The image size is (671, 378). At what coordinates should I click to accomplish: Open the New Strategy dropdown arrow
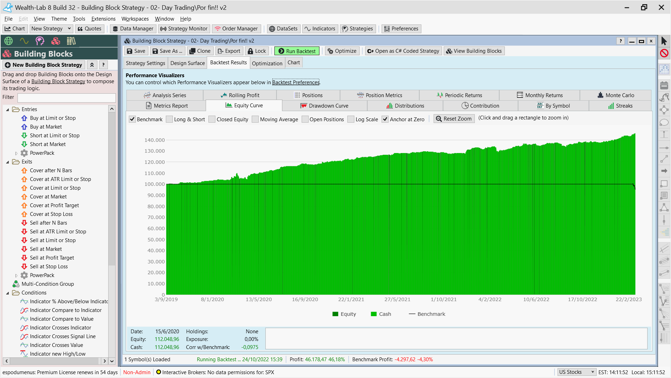(x=69, y=29)
